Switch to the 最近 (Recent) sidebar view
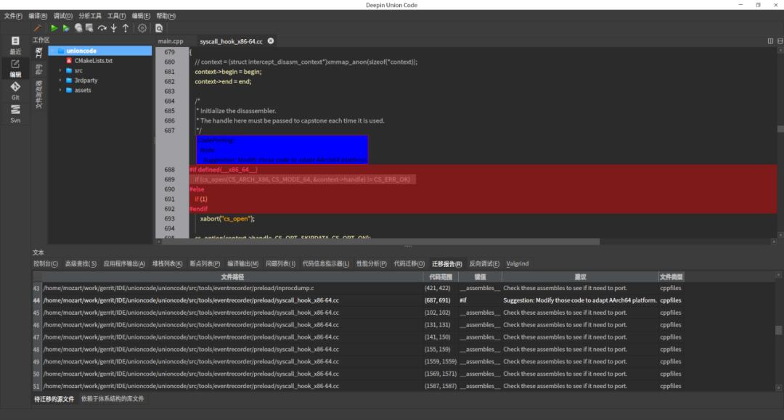The width and height of the screenshot is (784, 420). pos(15,45)
